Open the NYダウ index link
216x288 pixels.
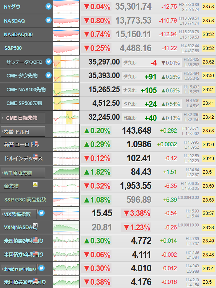coord(12,7)
